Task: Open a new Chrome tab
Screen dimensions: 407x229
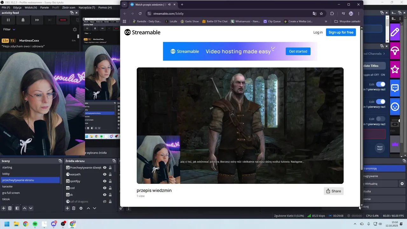Action: pyautogui.click(x=182, y=4)
